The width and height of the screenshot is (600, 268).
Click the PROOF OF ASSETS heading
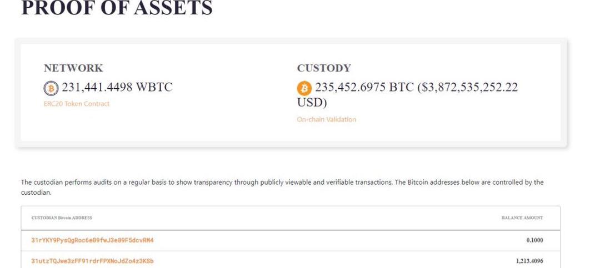click(117, 8)
